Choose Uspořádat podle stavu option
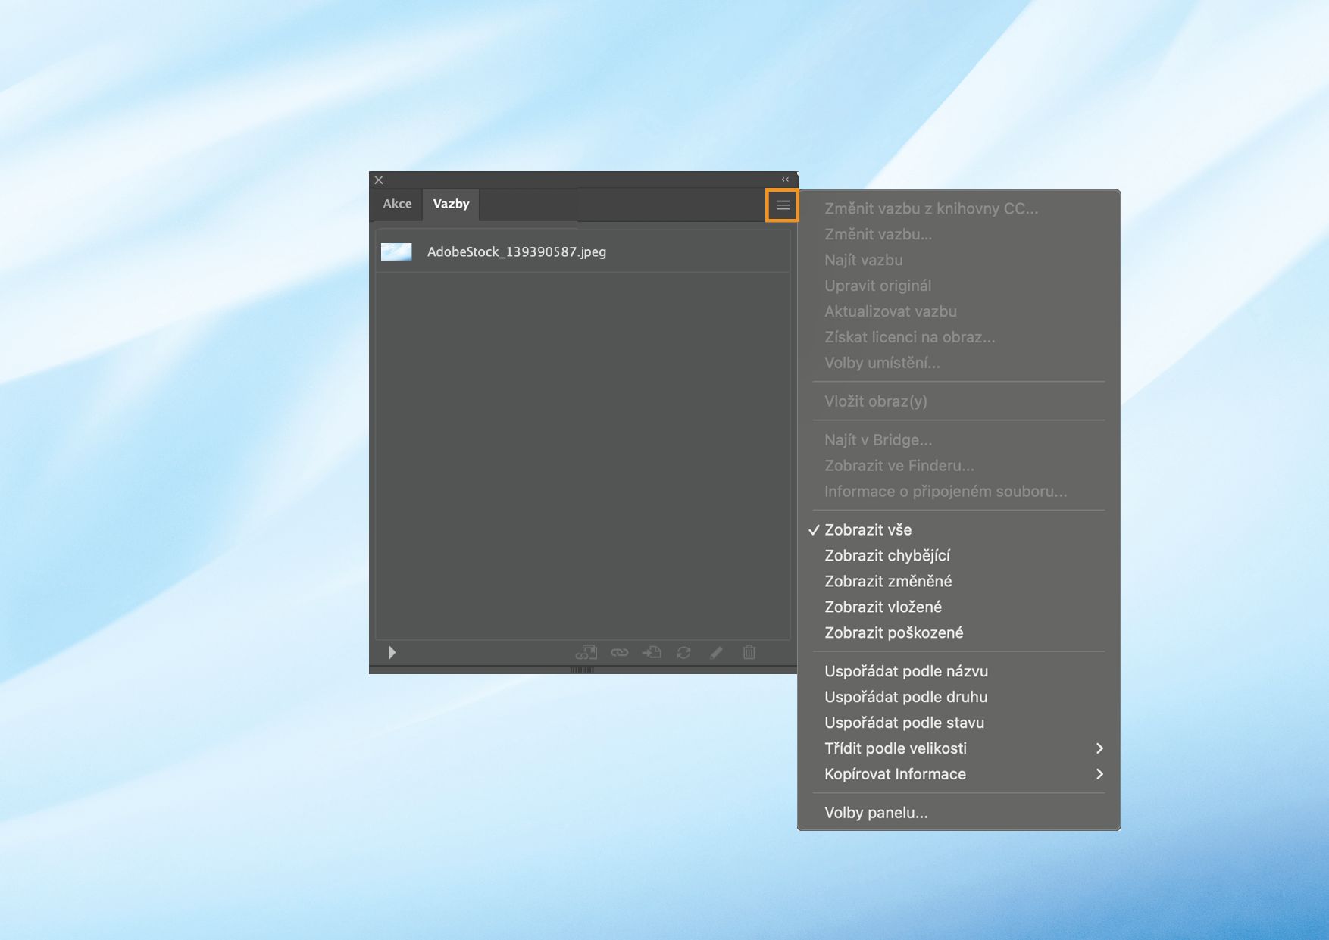This screenshot has height=940, width=1329. click(904, 723)
